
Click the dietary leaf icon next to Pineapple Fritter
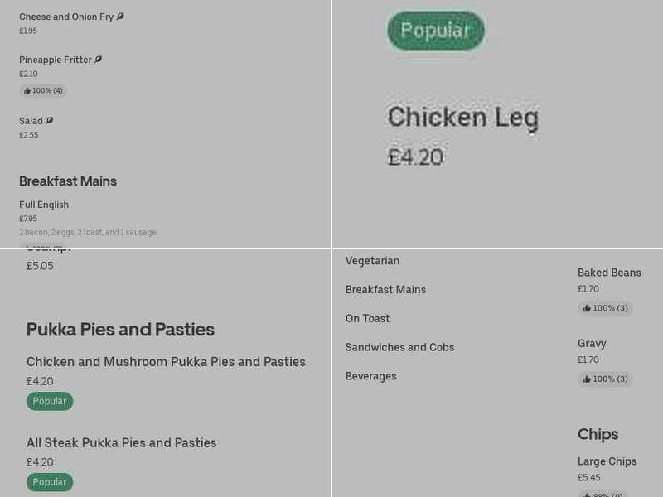pos(98,58)
